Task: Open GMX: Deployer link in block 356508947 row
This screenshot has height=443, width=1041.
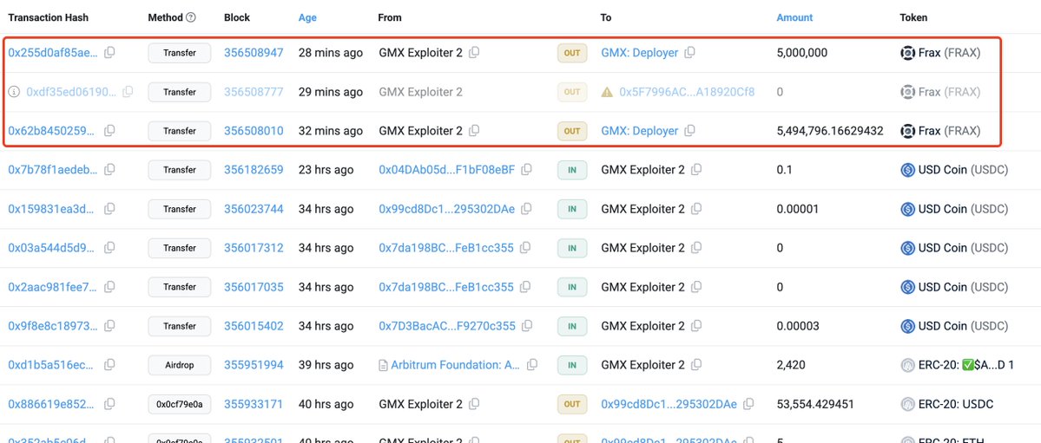Action: tap(640, 52)
